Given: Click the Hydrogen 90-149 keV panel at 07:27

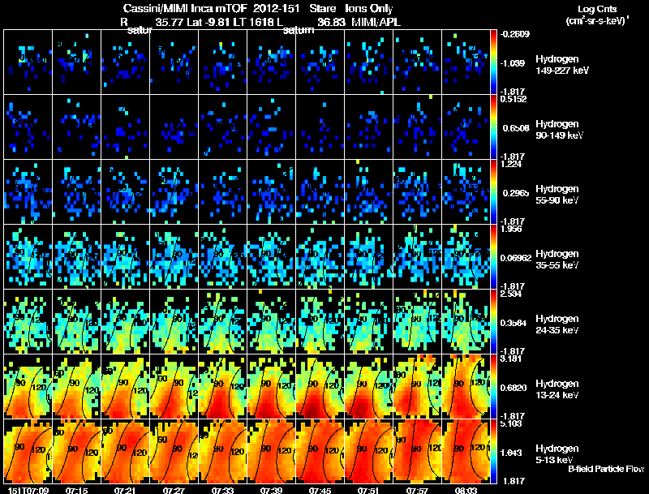Looking at the screenshot, I should (x=174, y=127).
